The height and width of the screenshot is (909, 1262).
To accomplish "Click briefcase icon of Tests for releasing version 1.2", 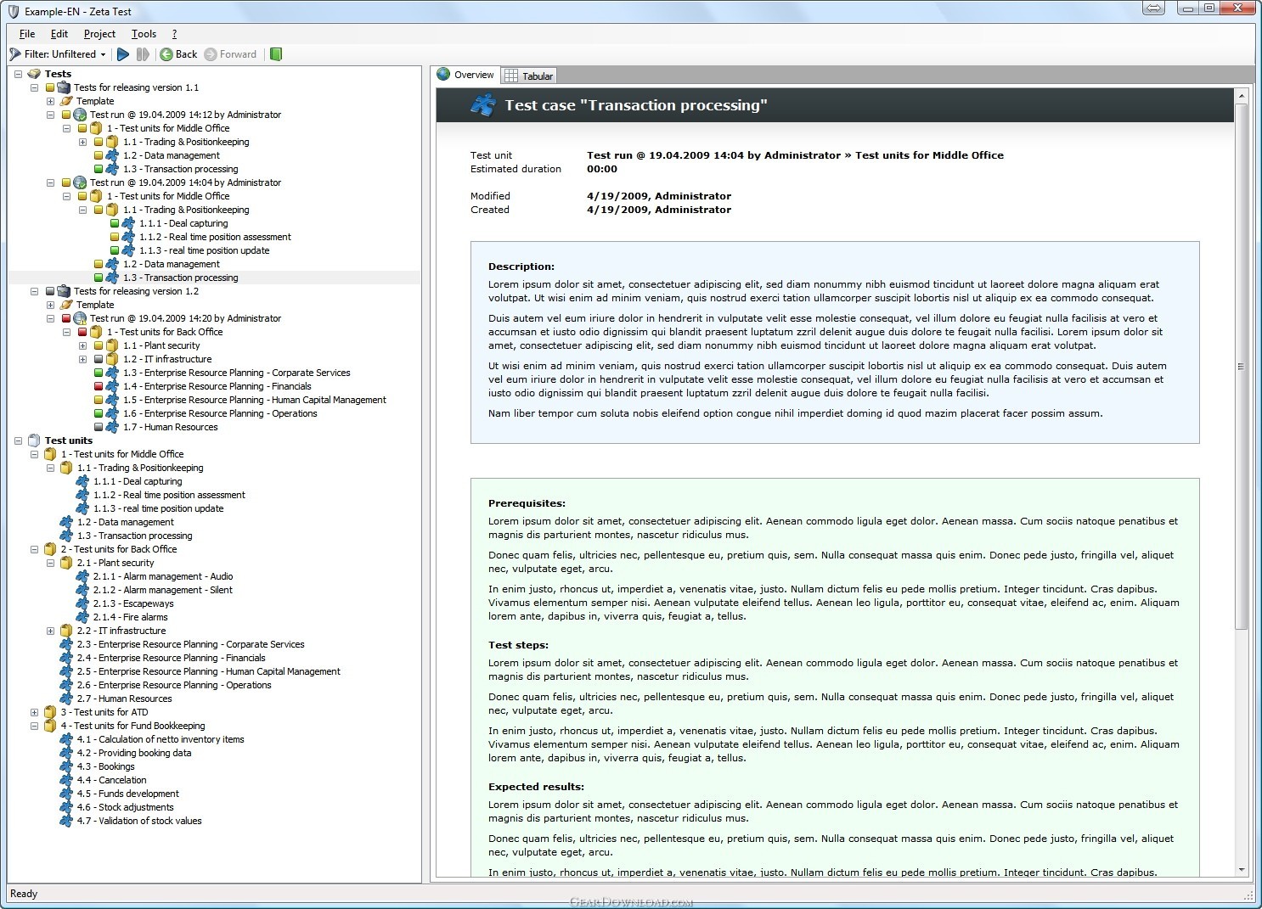I will point(64,291).
